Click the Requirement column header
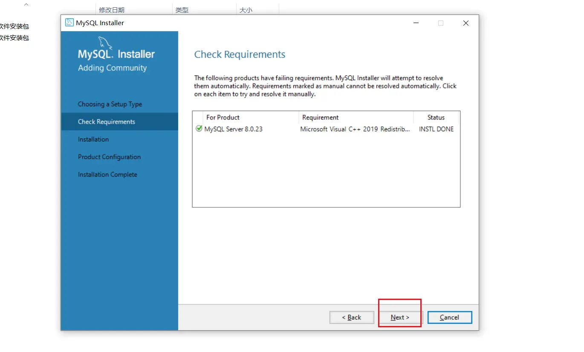The width and height of the screenshot is (584, 352). (320, 117)
